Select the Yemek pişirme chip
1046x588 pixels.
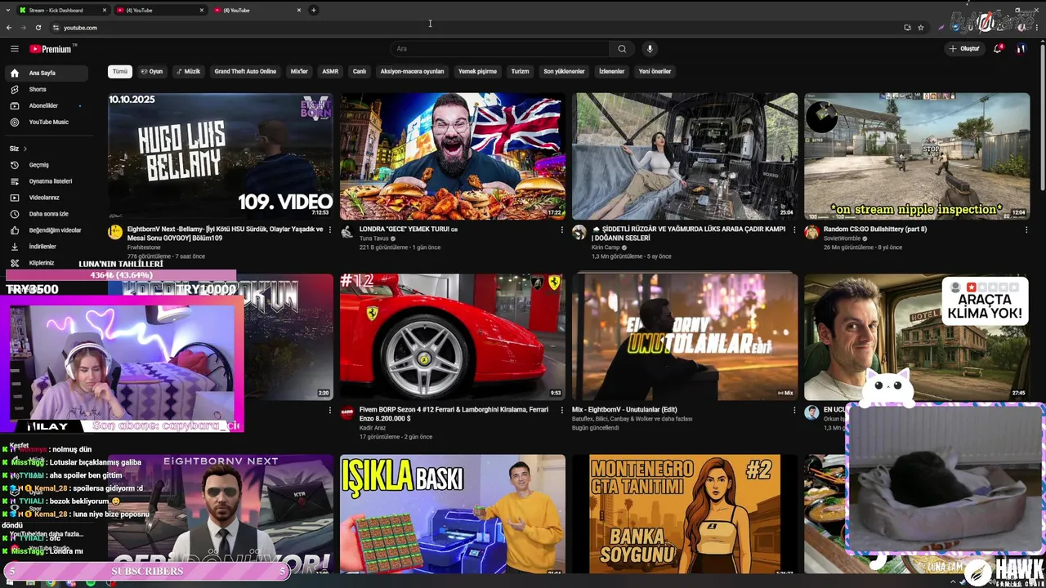tap(477, 71)
